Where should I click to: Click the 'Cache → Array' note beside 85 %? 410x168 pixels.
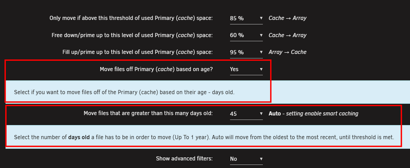click(x=288, y=18)
